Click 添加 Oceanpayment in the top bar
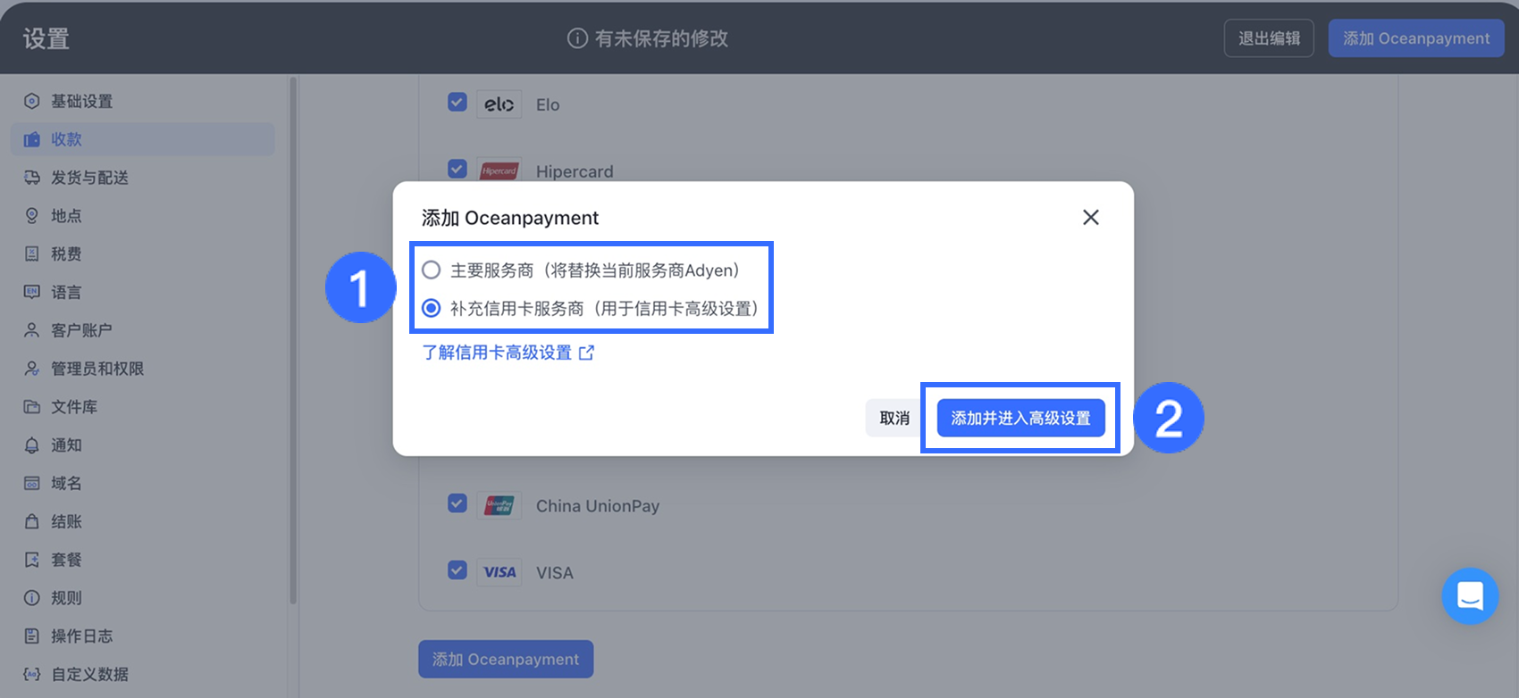The width and height of the screenshot is (1519, 698). (x=1416, y=38)
